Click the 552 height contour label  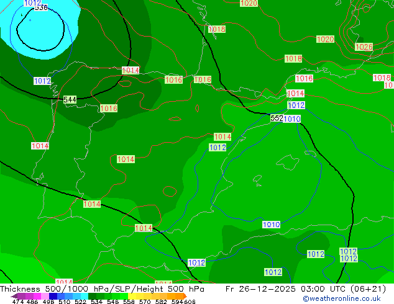point(277,118)
